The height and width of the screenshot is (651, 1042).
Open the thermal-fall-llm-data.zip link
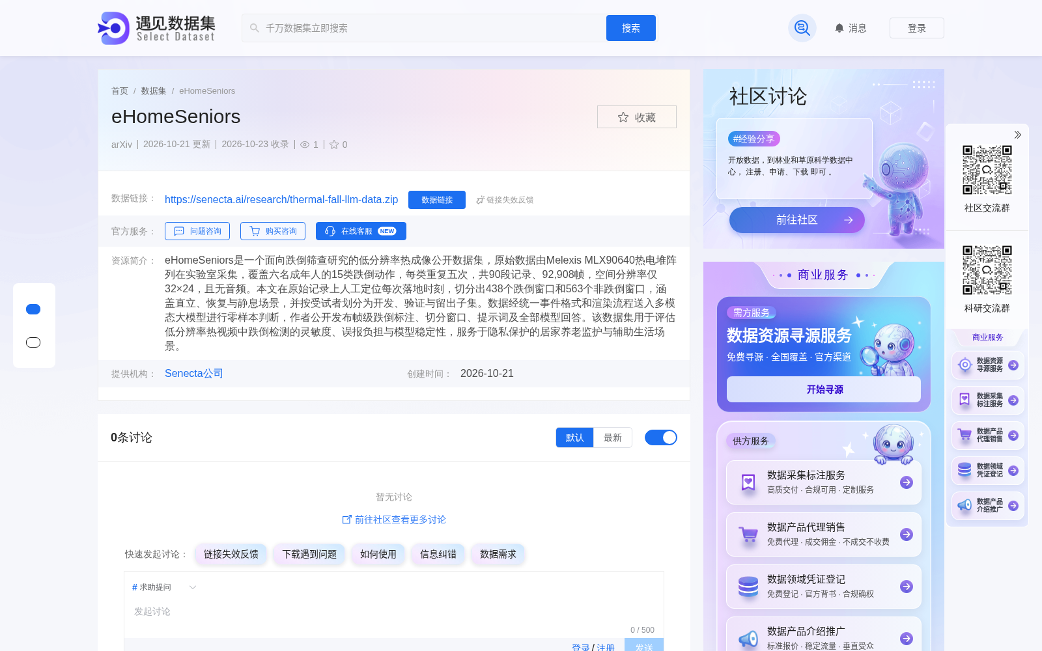(281, 200)
